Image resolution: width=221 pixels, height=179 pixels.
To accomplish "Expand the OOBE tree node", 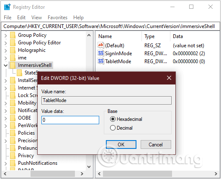I will point(5,118).
